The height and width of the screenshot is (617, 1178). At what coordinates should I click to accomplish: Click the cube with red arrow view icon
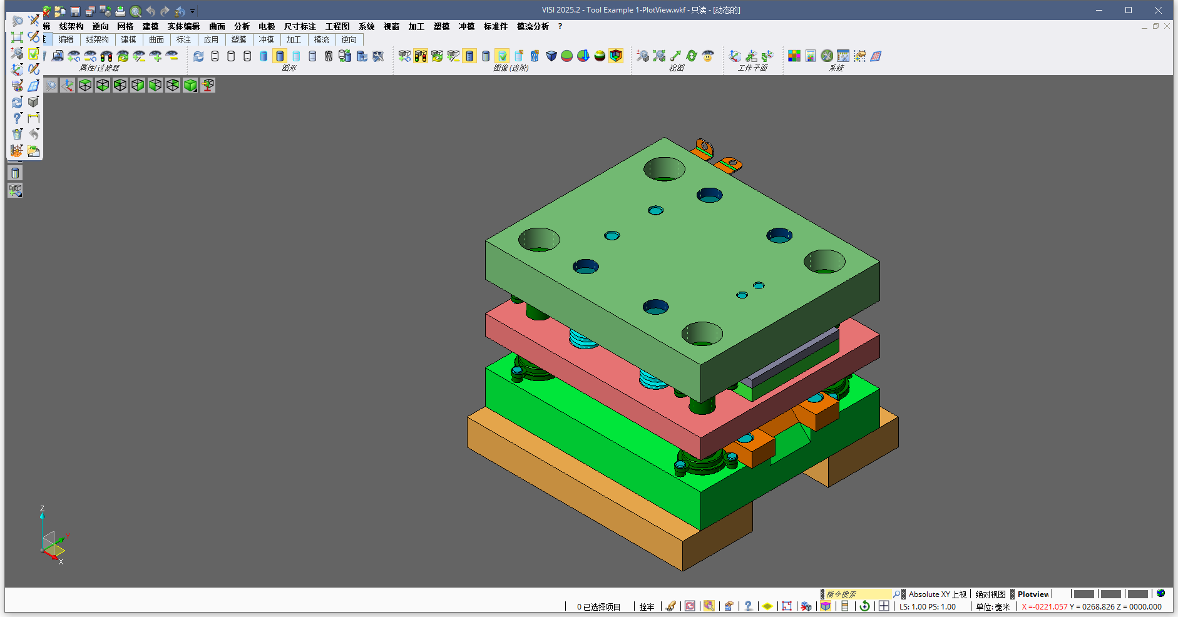click(x=208, y=85)
